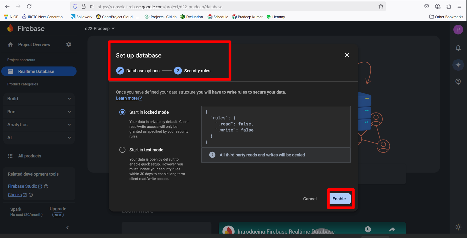The image size is (467, 238).
Task: Click the padlock site info icon
Action: (84, 6)
